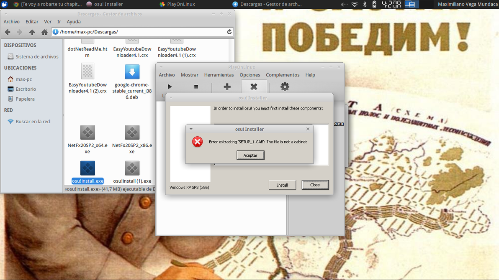Open the Archivo menu in PlayOnLinux

click(167, 75)
